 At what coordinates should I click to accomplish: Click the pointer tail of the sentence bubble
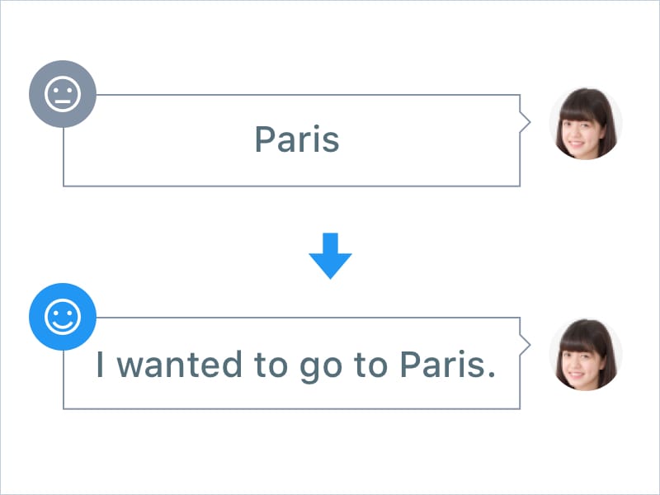point(525,345)
